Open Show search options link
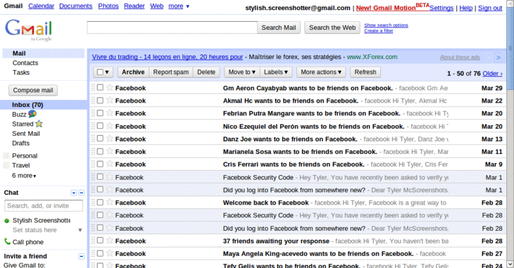This screenshot has width=514, height=268. 386,25
